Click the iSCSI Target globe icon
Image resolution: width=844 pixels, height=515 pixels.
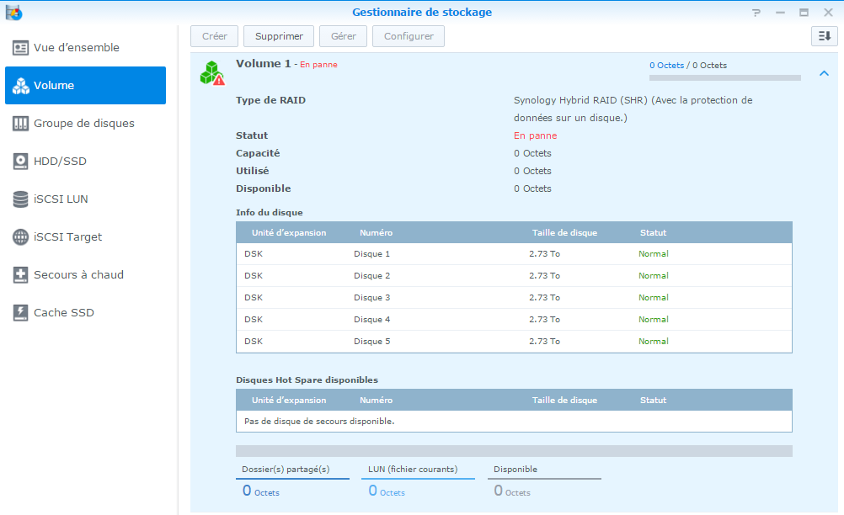click(x=21, y=237)
